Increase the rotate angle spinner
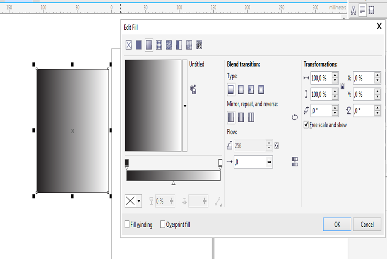The height and width of the screenshot is (259, 387). (378, 108)
